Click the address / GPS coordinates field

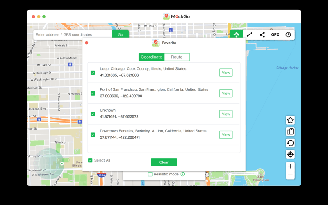point(73,35)
